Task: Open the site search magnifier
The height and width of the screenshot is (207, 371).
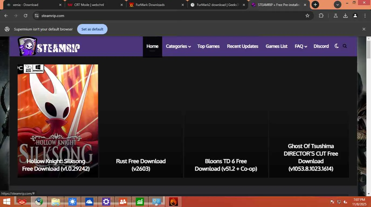Action: pos(345,46)
